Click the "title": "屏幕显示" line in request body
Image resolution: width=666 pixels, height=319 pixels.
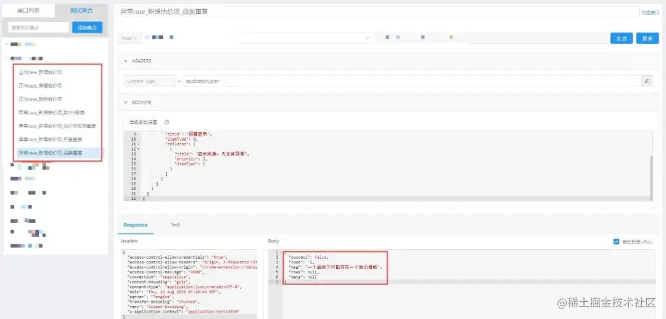[189, 134]
